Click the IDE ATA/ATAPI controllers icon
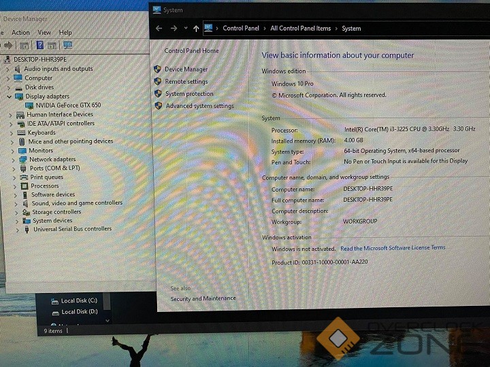 [21, 124]
